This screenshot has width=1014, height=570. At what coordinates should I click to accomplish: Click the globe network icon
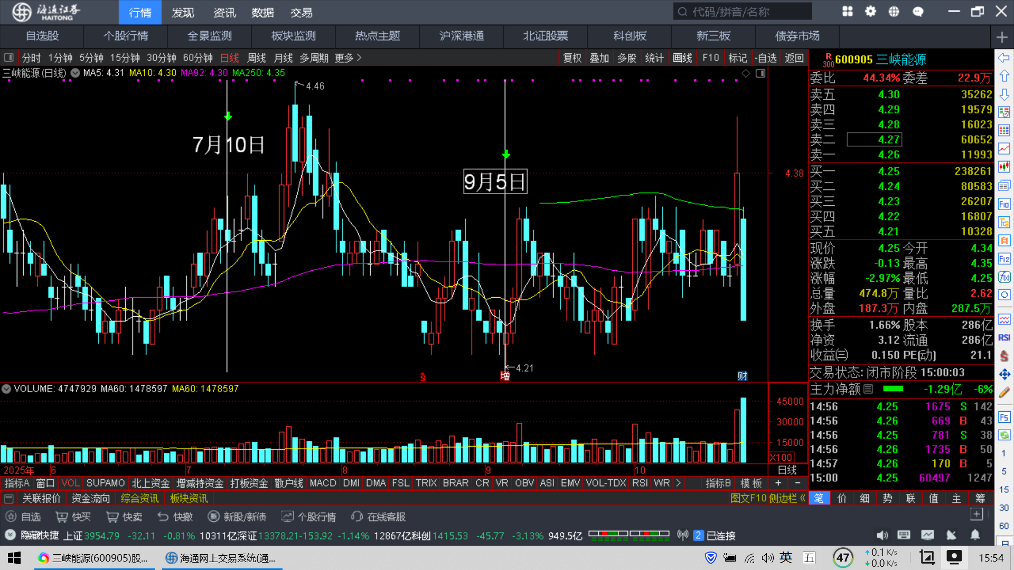click(x=894, y=12)
